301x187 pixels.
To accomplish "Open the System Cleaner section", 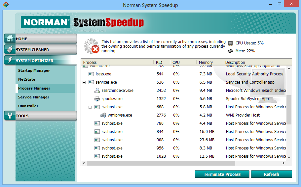I will 41,49.
